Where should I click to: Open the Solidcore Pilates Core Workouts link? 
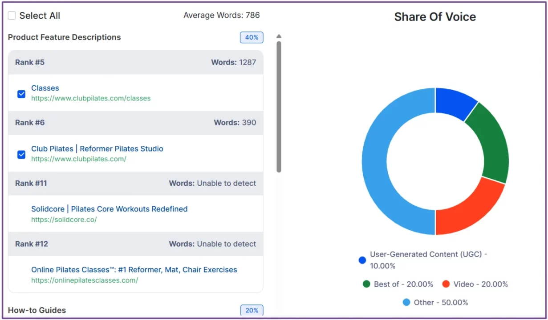[109, 209]
